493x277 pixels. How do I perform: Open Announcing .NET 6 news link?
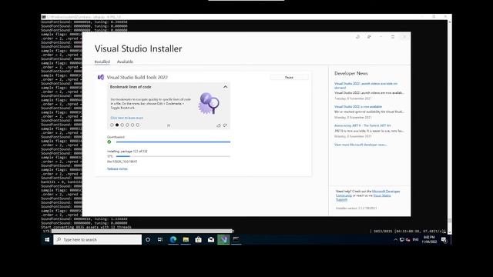coord(363,125)
